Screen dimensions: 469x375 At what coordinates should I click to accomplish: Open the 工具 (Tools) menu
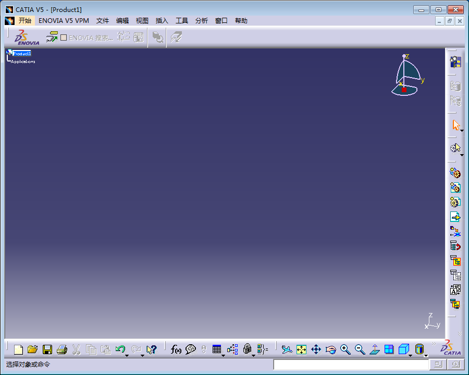click(182, 21)
